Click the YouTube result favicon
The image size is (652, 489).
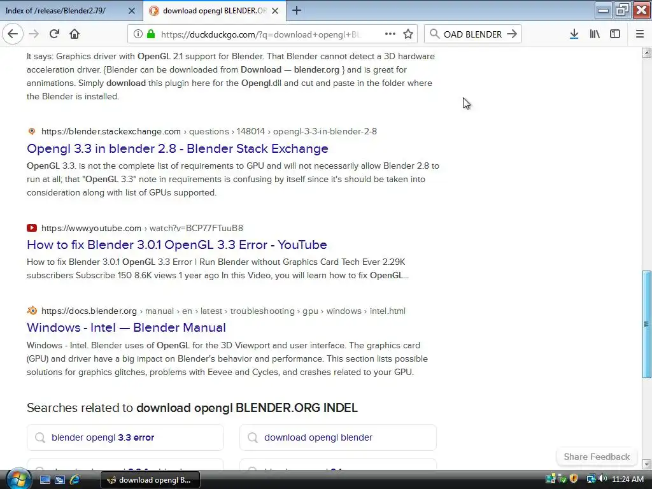32,228
